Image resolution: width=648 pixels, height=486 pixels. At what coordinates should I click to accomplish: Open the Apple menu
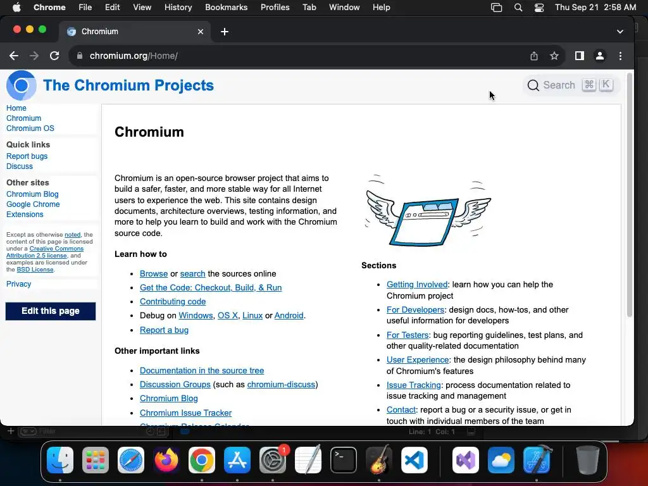click(x=16, y=8)
